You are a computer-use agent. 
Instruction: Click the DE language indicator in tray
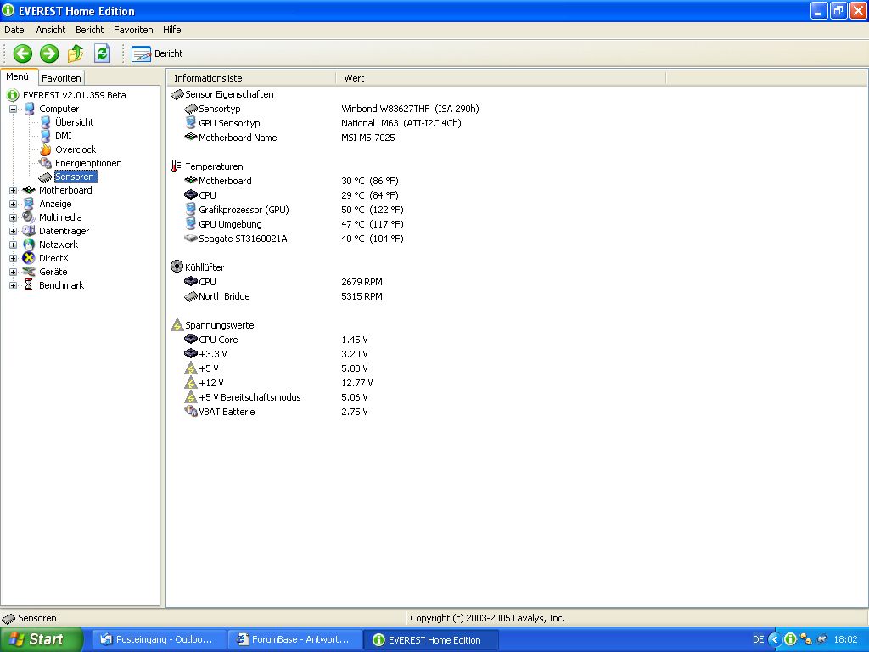(758, 640)
